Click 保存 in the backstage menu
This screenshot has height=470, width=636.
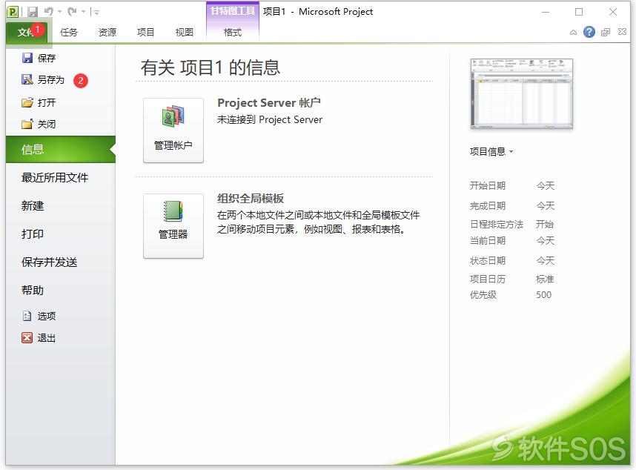point(39,58)
